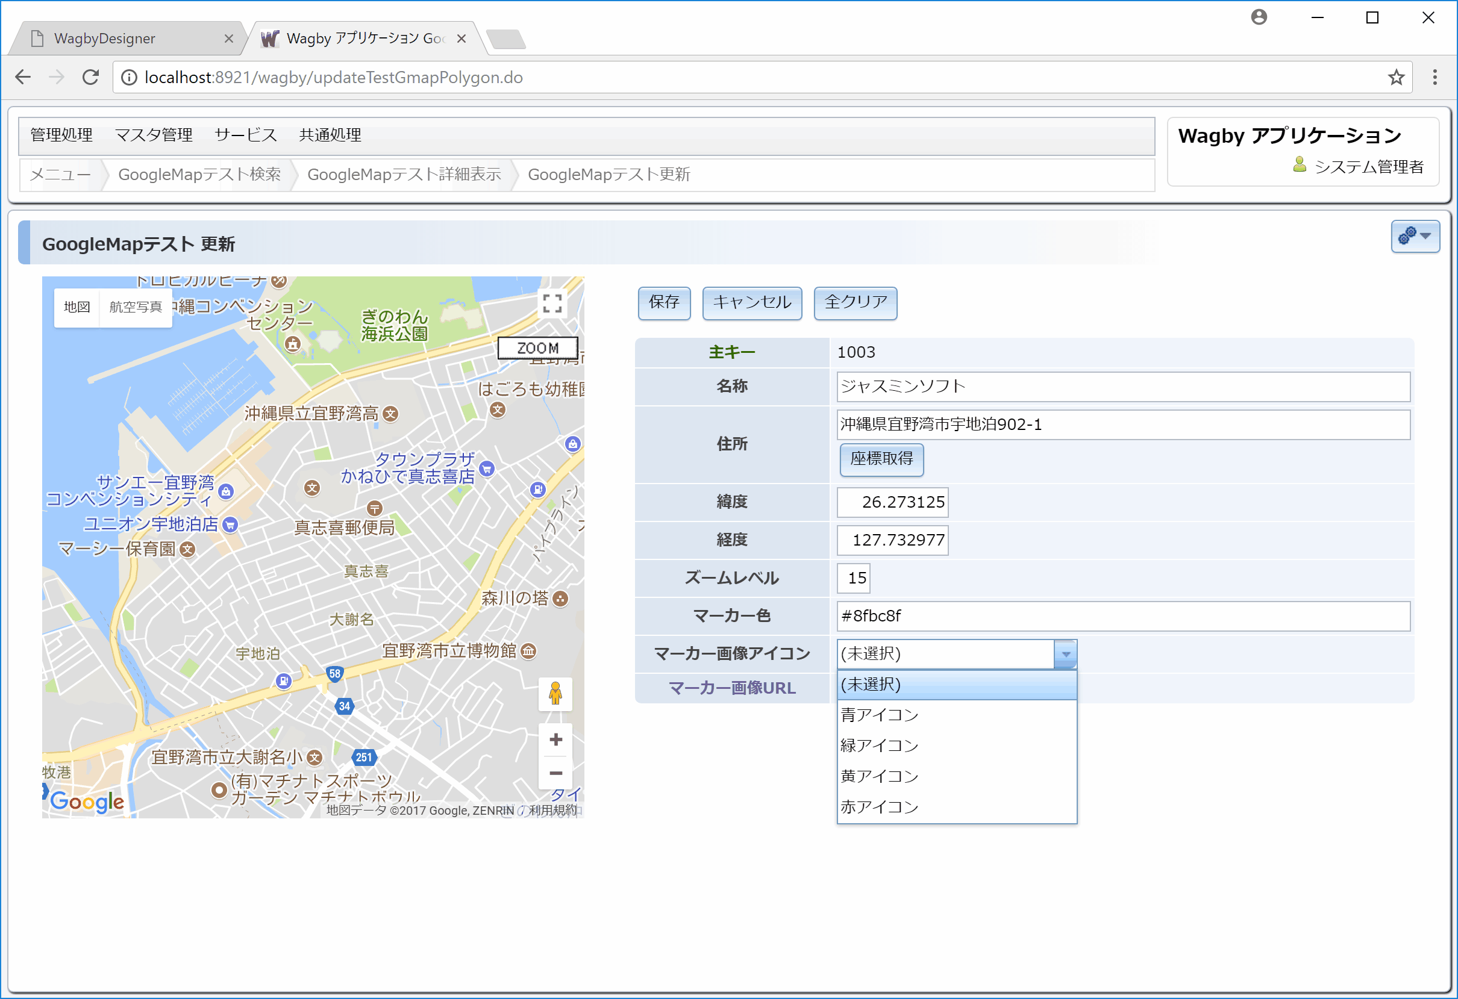
Task: Click マーシー保育園 school icon
Action: coord(187,549)
